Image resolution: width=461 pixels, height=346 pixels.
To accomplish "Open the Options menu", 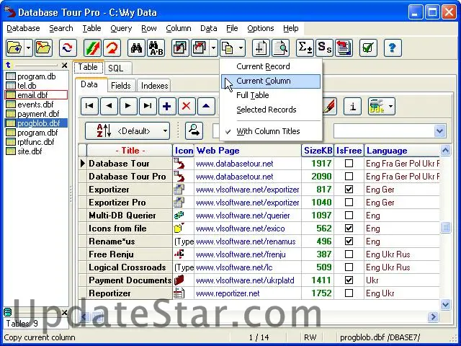I will click(x=261, y=28).
